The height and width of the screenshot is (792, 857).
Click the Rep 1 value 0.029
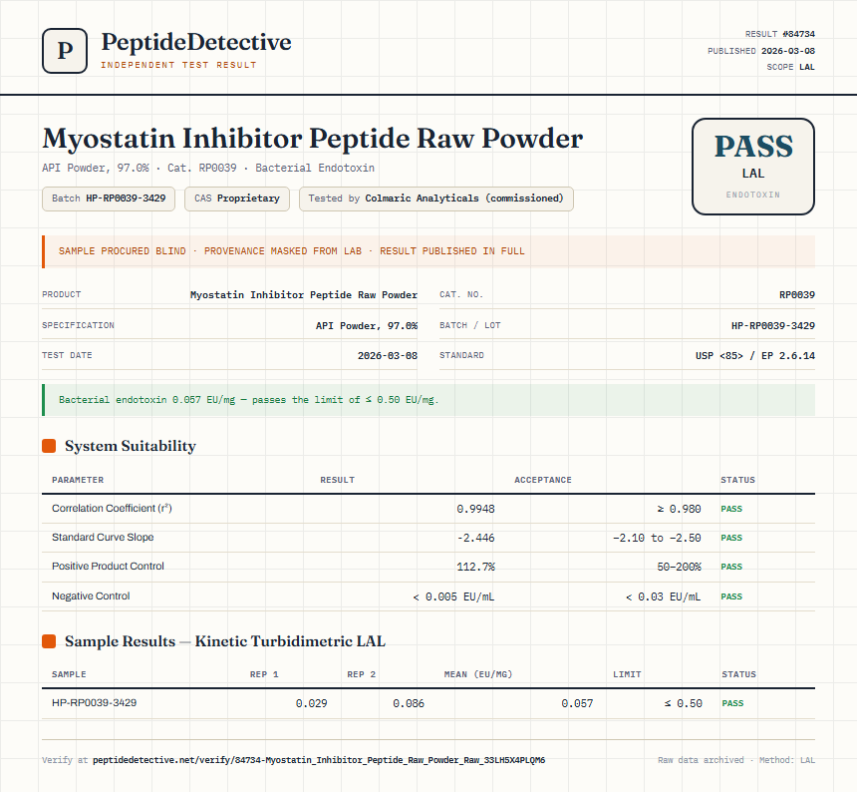point(312,703)
